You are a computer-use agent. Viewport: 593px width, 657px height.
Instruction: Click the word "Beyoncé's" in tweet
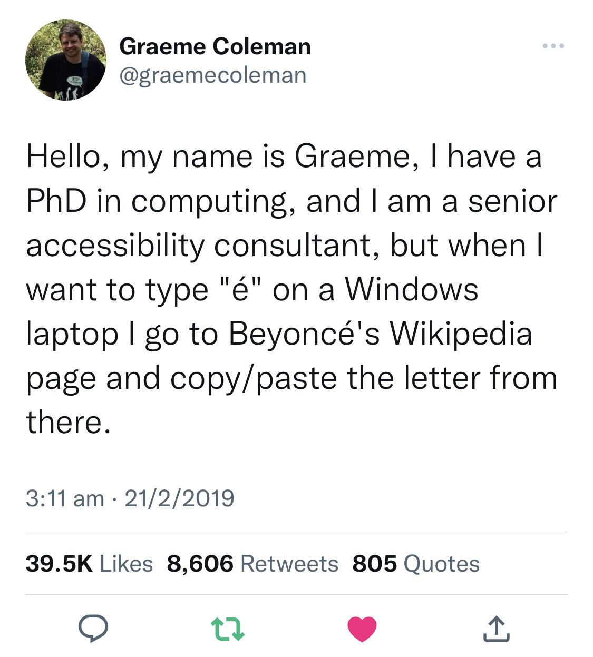pyautogui.click(x=303, y=334)
